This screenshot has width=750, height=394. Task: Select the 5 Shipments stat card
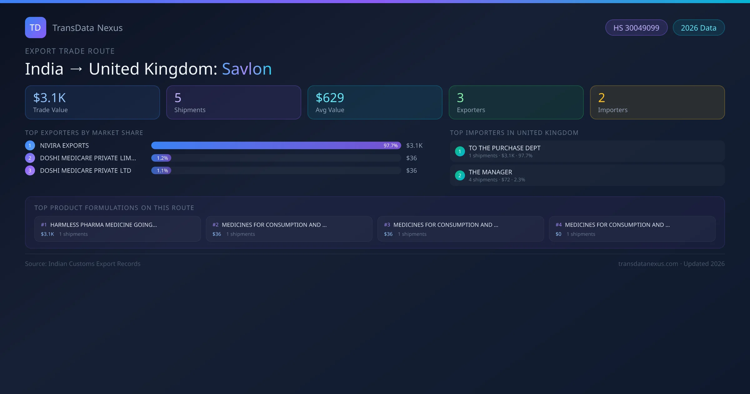233,102
